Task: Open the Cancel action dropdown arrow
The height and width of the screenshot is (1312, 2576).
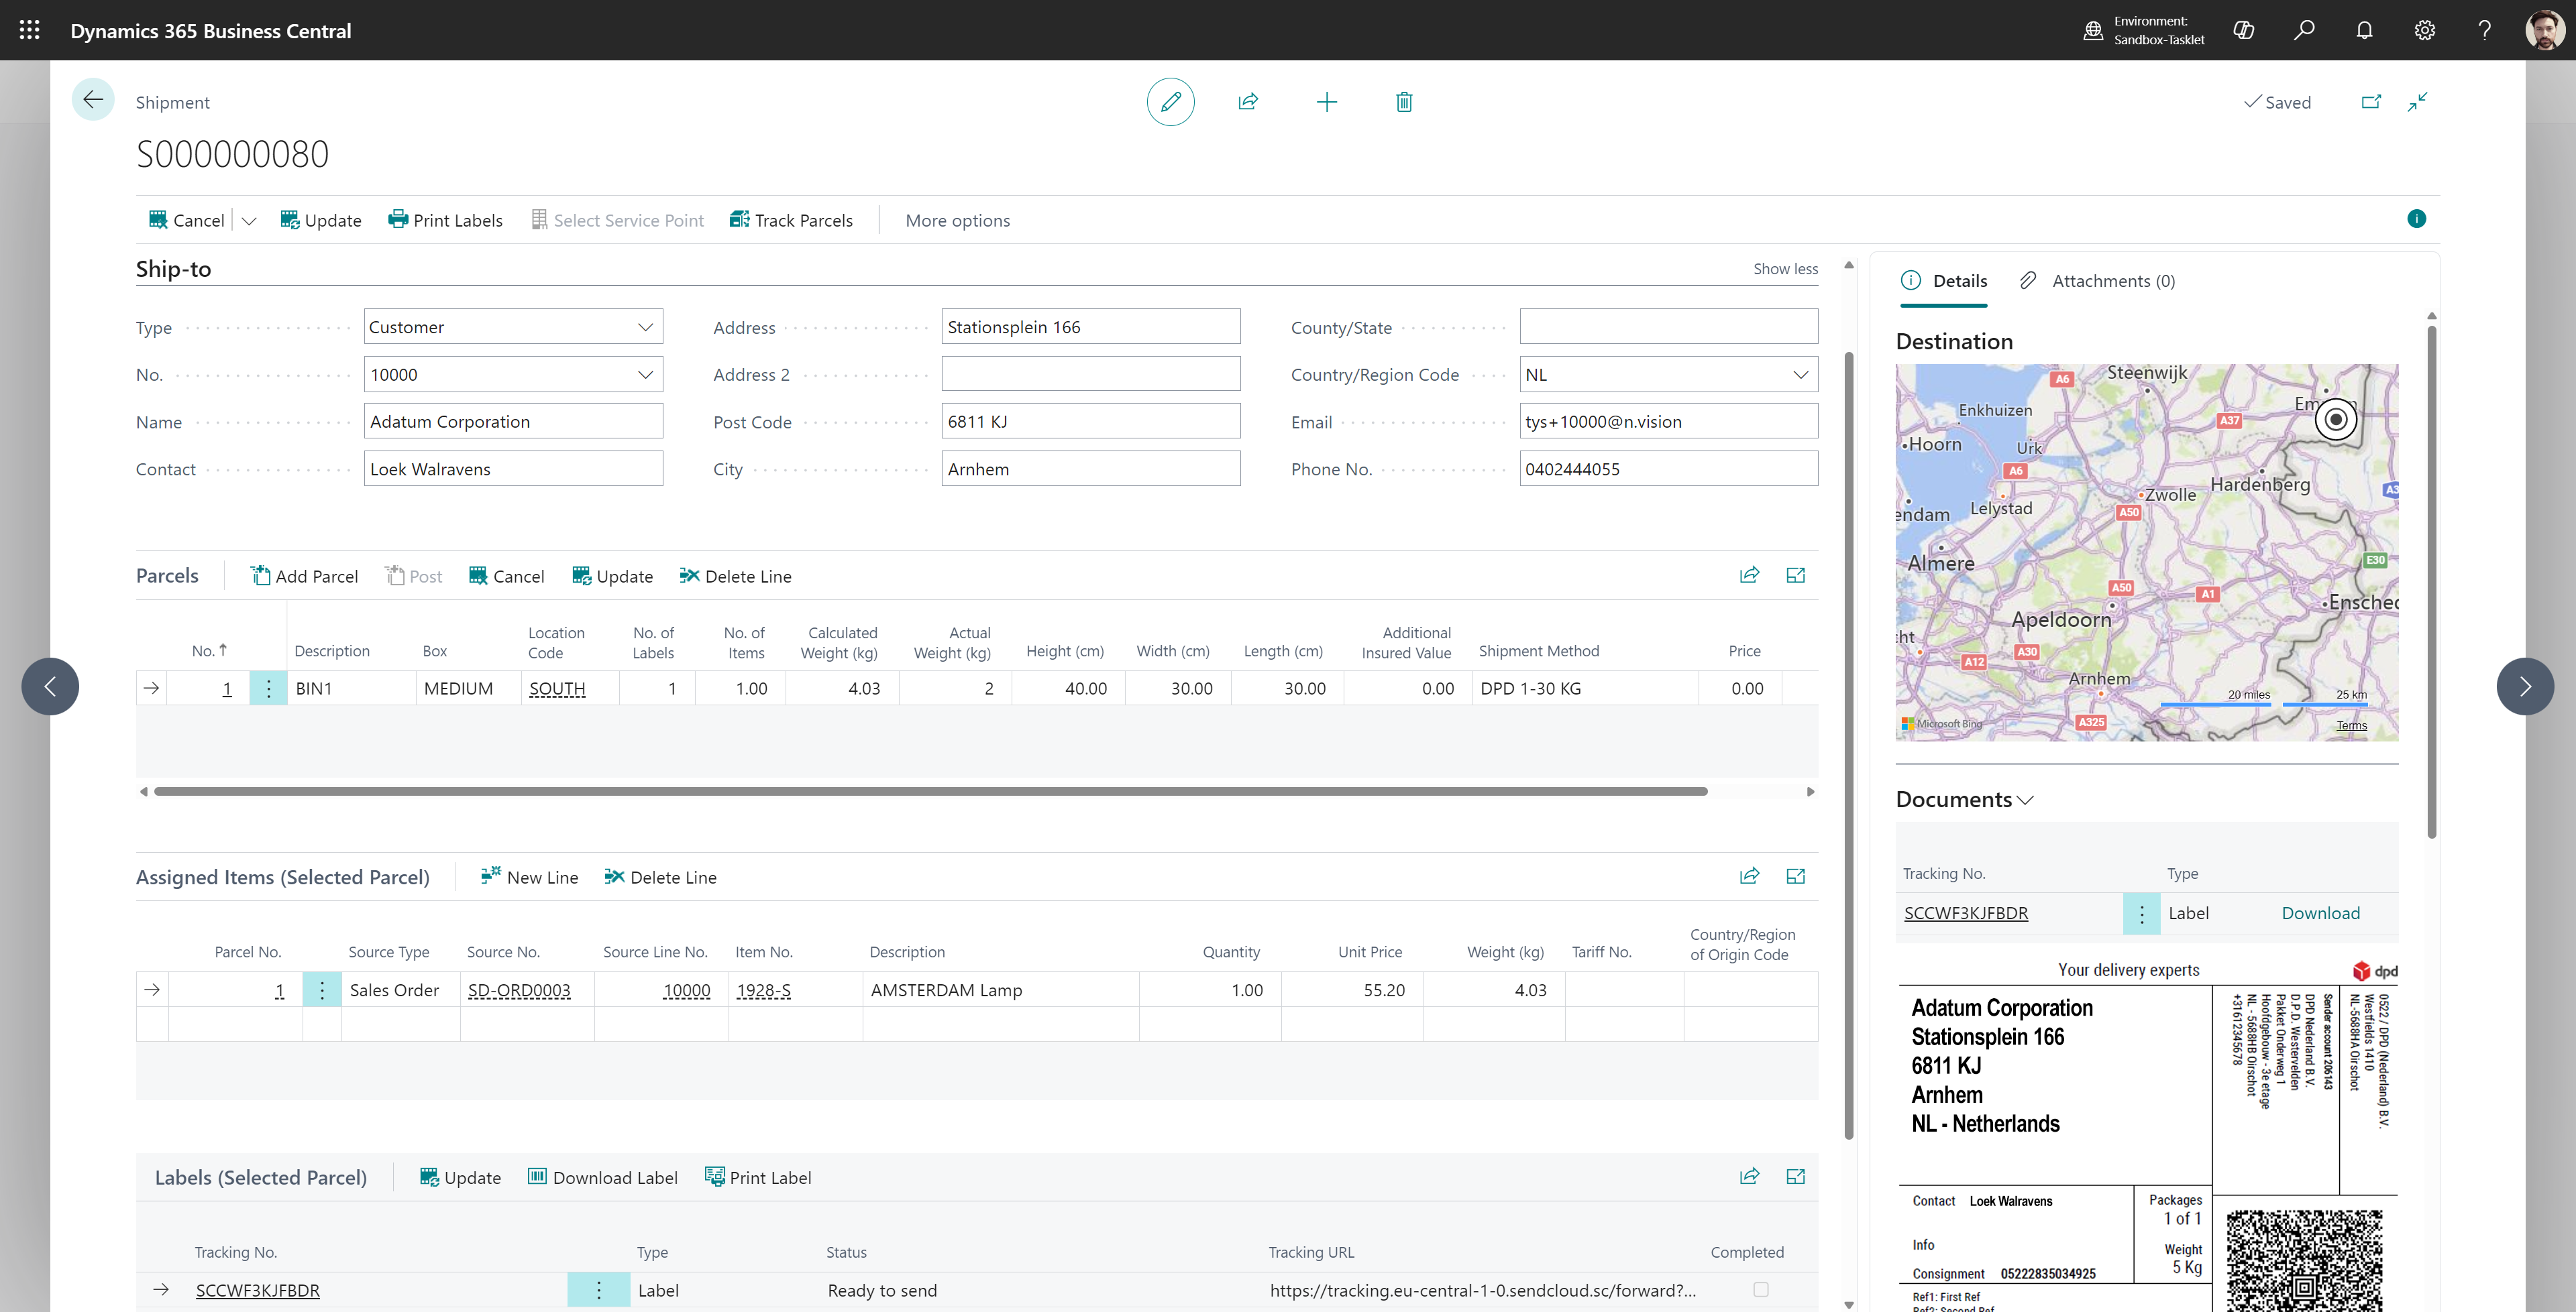Action: click(249, 221)
